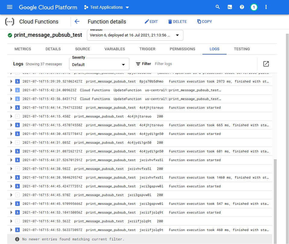This screenshot has height=244, width=289.
Task: Click the DELETE button
Action: coord(178,21)
